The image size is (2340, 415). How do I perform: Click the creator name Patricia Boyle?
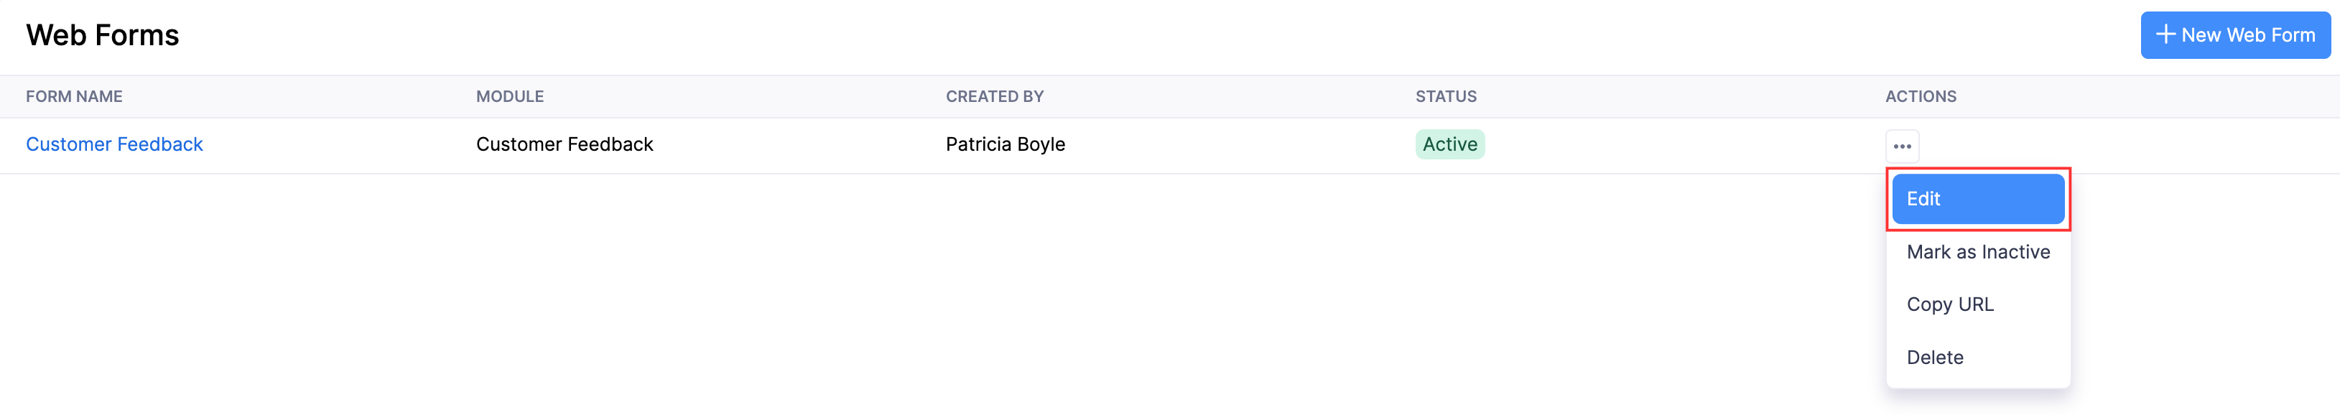click(1005, 144)
